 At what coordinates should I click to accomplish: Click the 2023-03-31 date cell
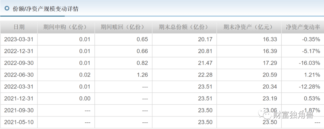click(x=19, y=39)
